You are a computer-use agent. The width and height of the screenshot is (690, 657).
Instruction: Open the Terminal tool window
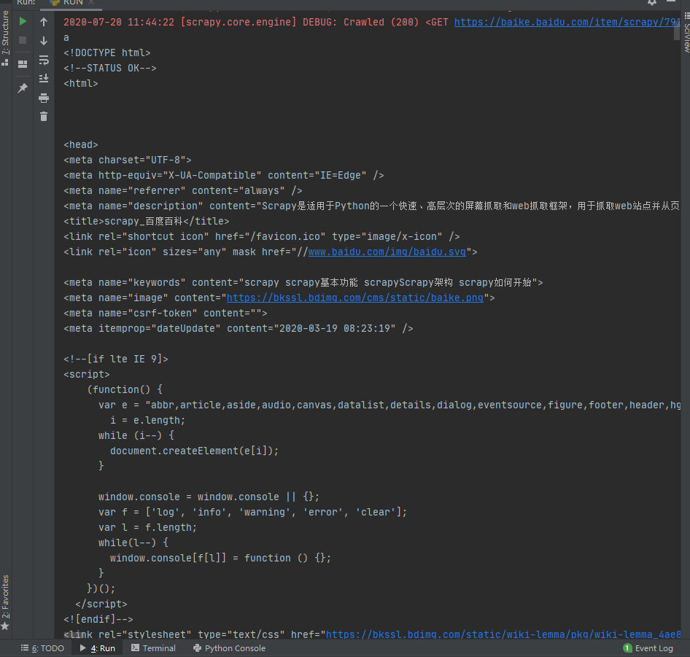pyautogui.click(x=154, y=648)
